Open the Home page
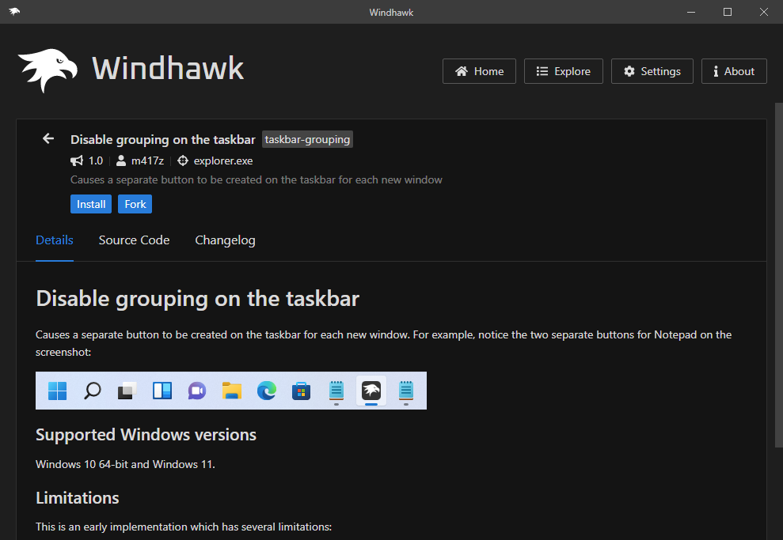Image resolution: width=783 pixels, height=540 pixels. click(479, 71)
